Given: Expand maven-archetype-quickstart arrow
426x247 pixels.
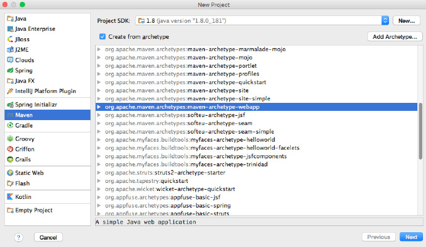Looking at the screenshot, I should 99,82.
